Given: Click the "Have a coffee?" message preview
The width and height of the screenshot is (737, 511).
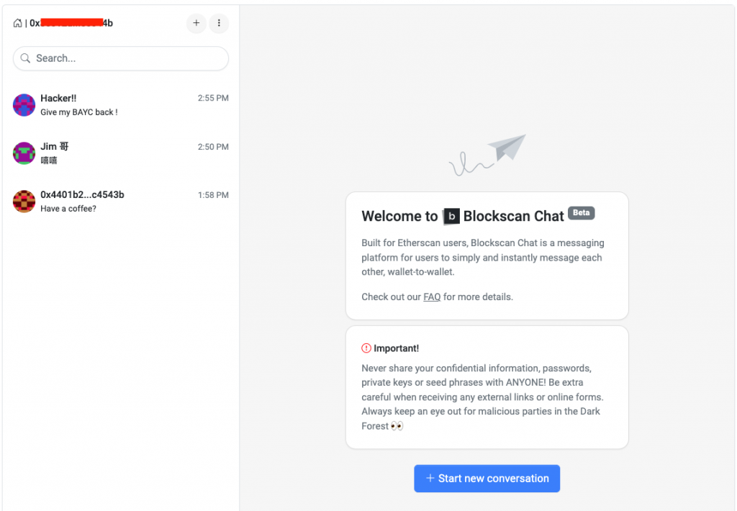Looking at the screenshot, I should click(68, 209).
